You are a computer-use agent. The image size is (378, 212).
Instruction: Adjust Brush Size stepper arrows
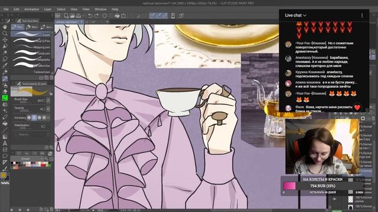pos(44,101)
